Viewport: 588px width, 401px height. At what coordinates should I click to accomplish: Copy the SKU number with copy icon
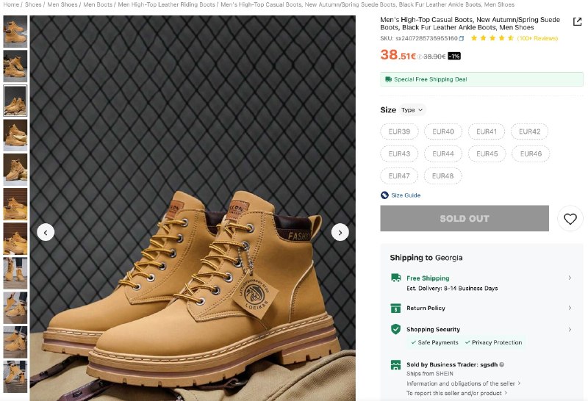[462, 38]
